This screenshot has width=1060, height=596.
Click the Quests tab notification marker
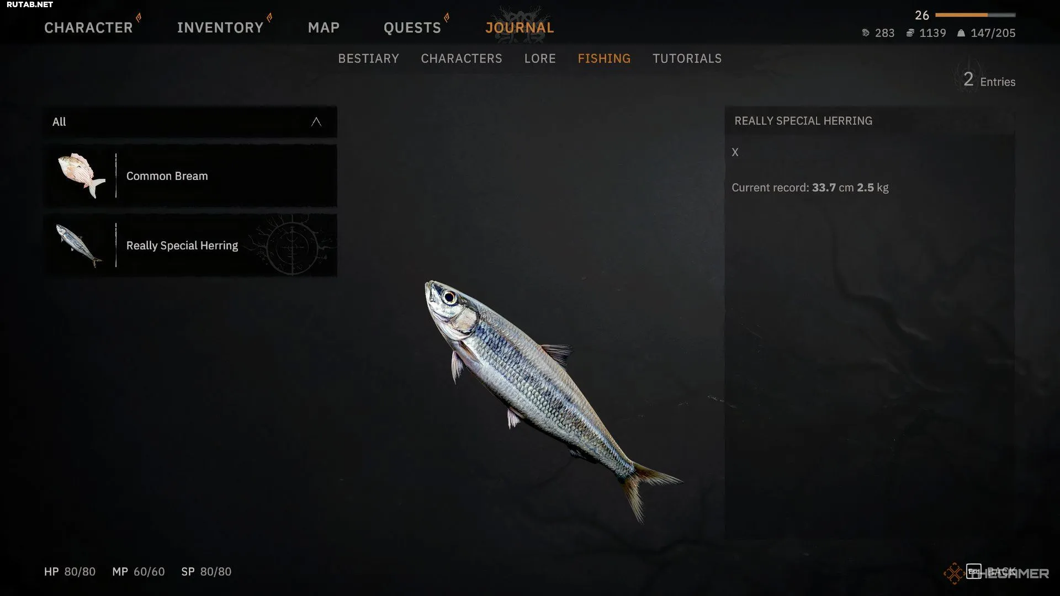447,18
